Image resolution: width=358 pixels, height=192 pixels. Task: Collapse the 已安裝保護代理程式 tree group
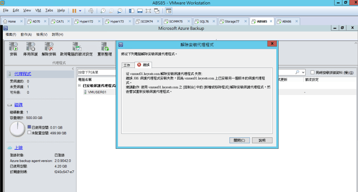click(x=79, y=85)
